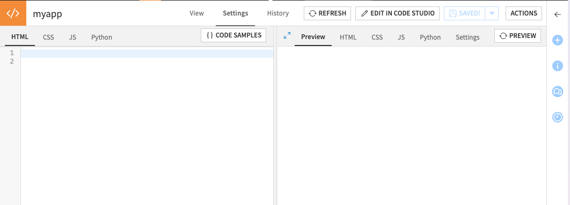The image size is (570, 205).
Task: Select the top Settings tab
Action: coord(236,13)
